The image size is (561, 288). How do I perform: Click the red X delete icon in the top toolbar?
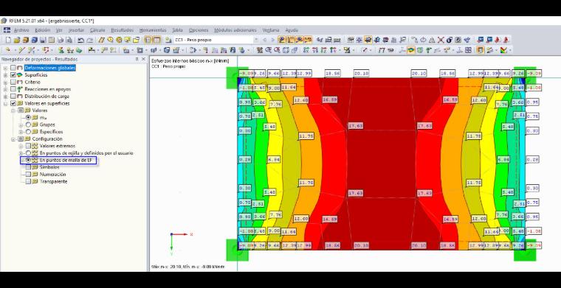441,40
